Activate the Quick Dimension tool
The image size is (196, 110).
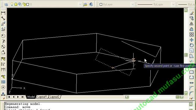[3, 59]
